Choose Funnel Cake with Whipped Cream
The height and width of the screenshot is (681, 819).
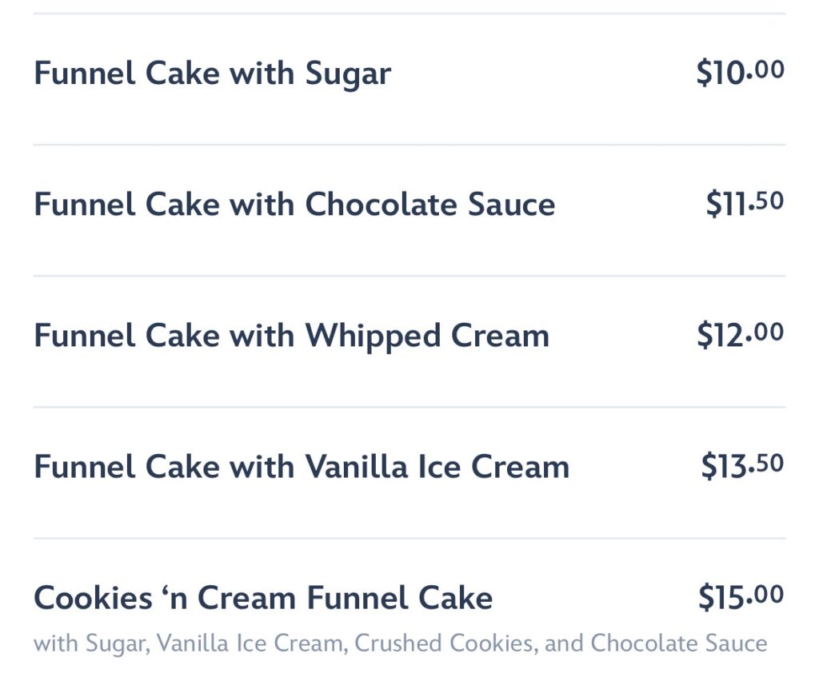(x=291, y=336)
